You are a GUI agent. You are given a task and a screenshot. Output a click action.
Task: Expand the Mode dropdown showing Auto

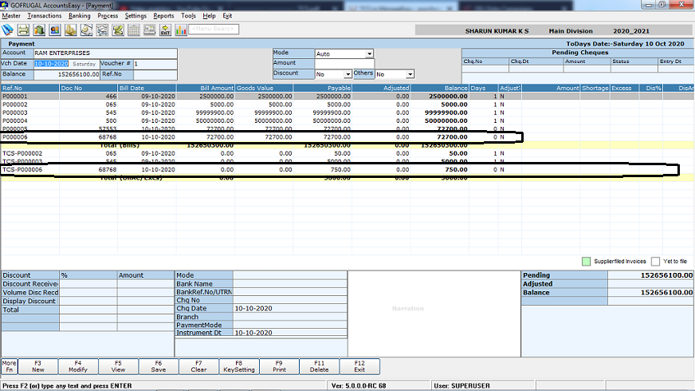(369, 53)
